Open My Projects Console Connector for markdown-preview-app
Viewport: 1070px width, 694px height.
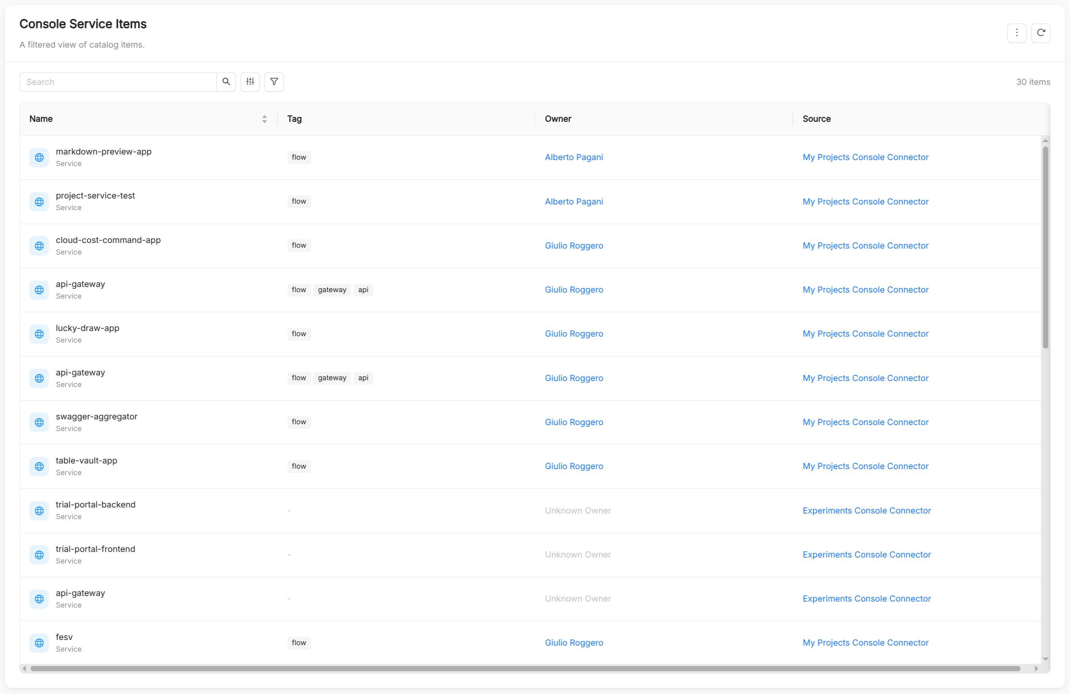coord(865,157)
